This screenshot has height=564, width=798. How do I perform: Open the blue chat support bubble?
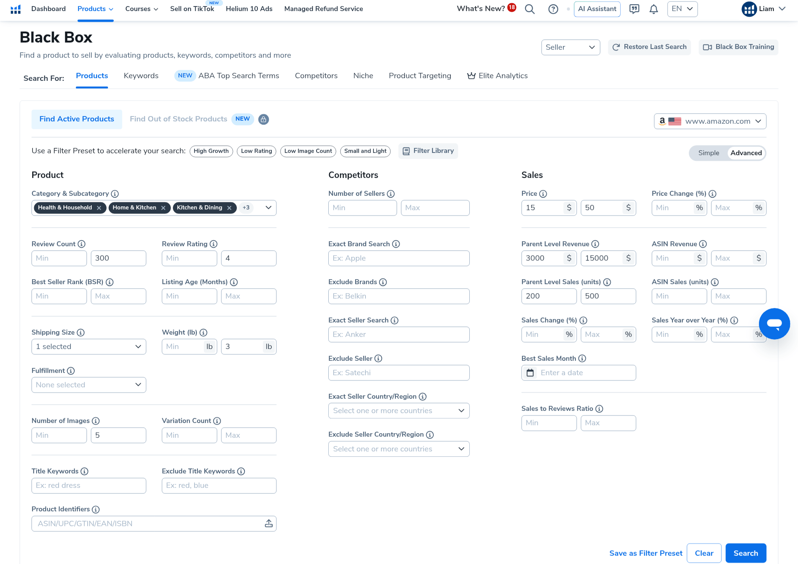[x=774, y=324]
